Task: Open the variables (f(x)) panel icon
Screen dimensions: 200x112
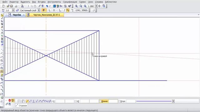Action: coord(61,6)
